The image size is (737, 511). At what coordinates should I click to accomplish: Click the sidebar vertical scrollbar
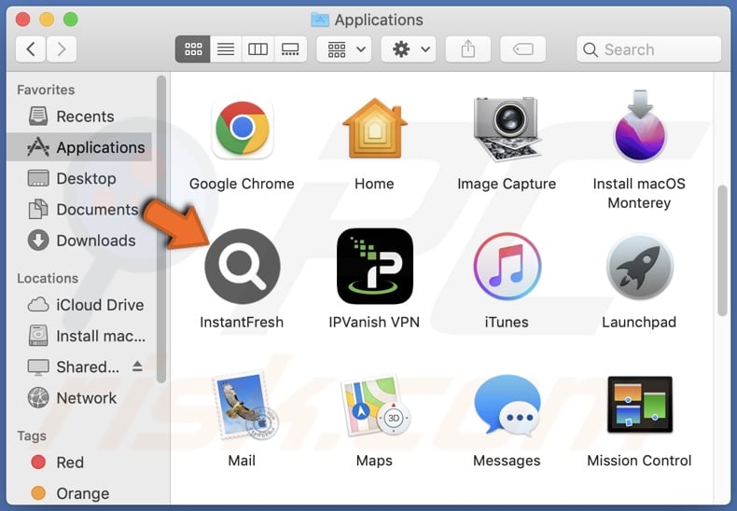click(x=161, y=229)
